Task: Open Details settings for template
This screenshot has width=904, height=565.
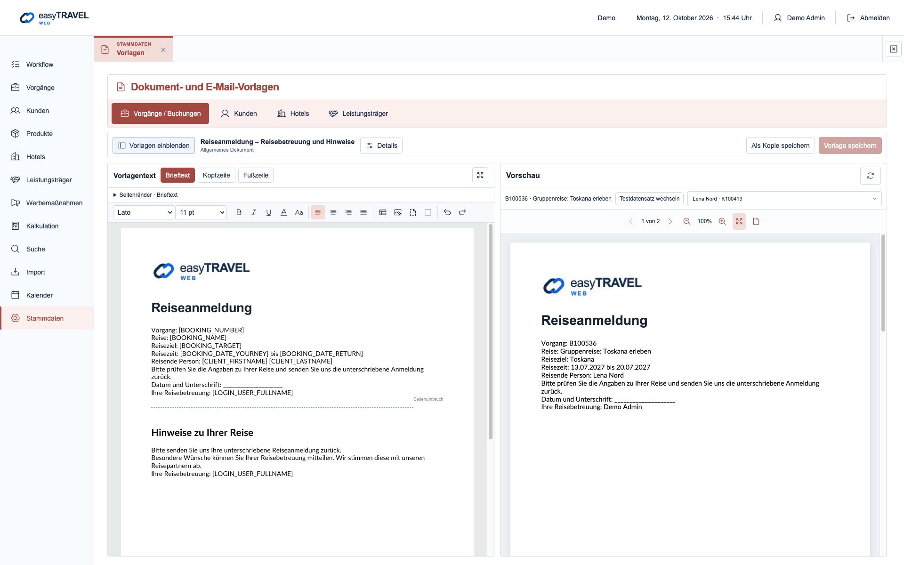Action: point(381,145)
